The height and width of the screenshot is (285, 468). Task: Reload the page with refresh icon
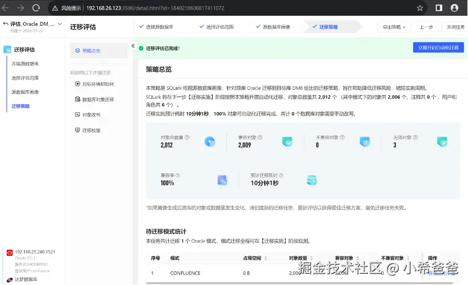click(36, 8)
